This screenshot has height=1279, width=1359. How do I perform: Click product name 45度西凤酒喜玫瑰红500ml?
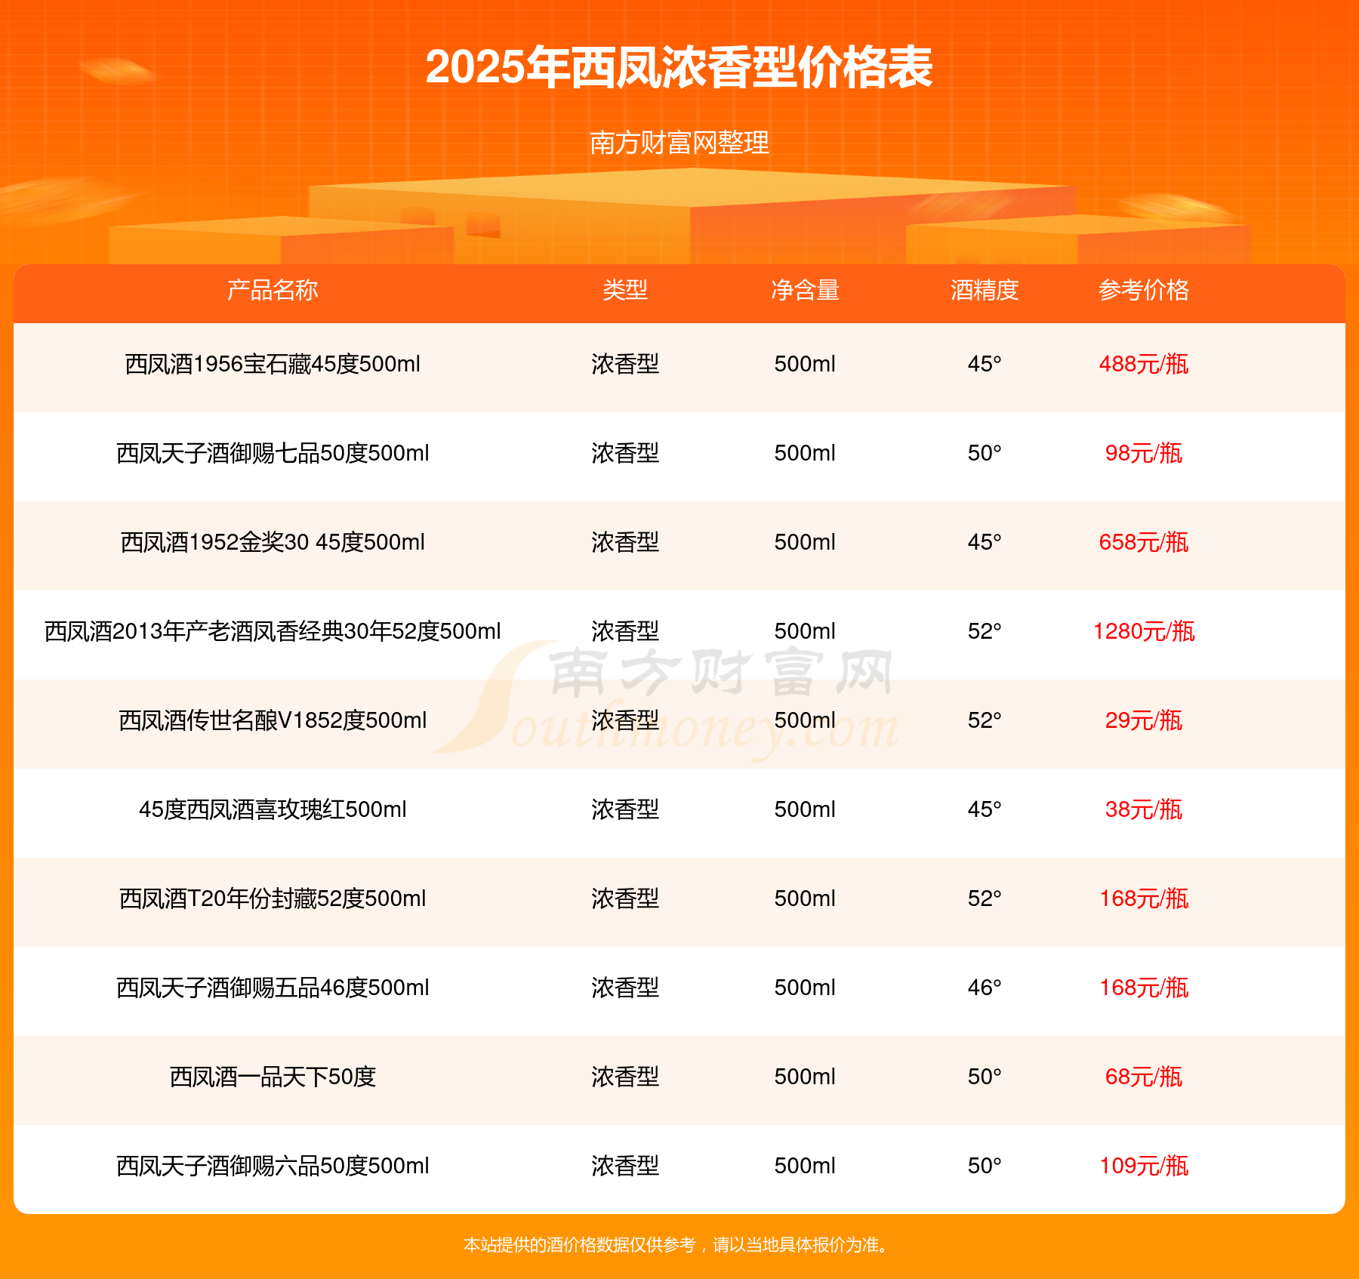pyautogui.click(x=273, y=809)
